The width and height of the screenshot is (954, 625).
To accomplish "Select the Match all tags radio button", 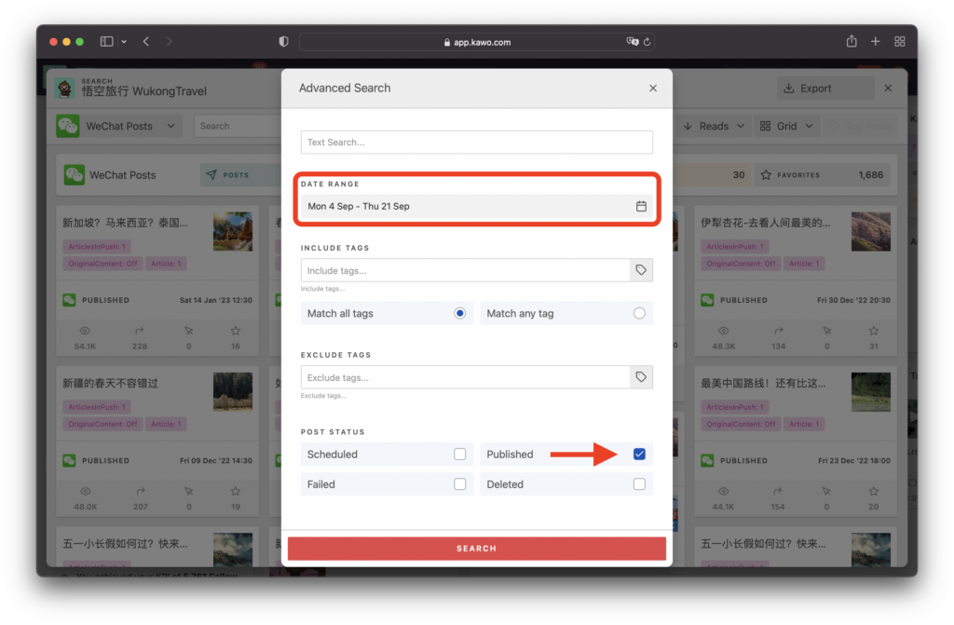I will (x=459, y=313).
